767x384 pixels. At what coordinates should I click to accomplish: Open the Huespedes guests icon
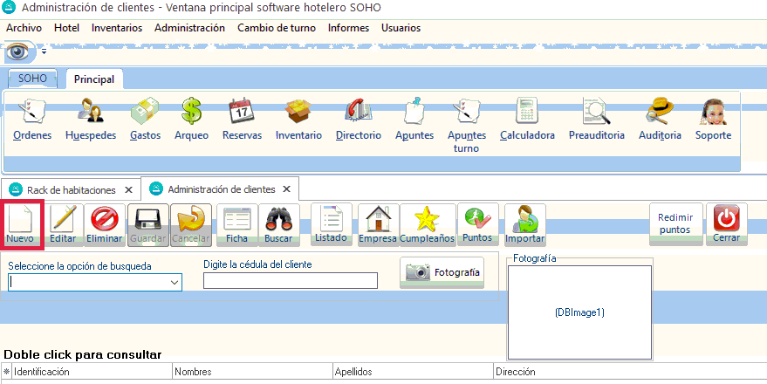[x=91, y=120]
